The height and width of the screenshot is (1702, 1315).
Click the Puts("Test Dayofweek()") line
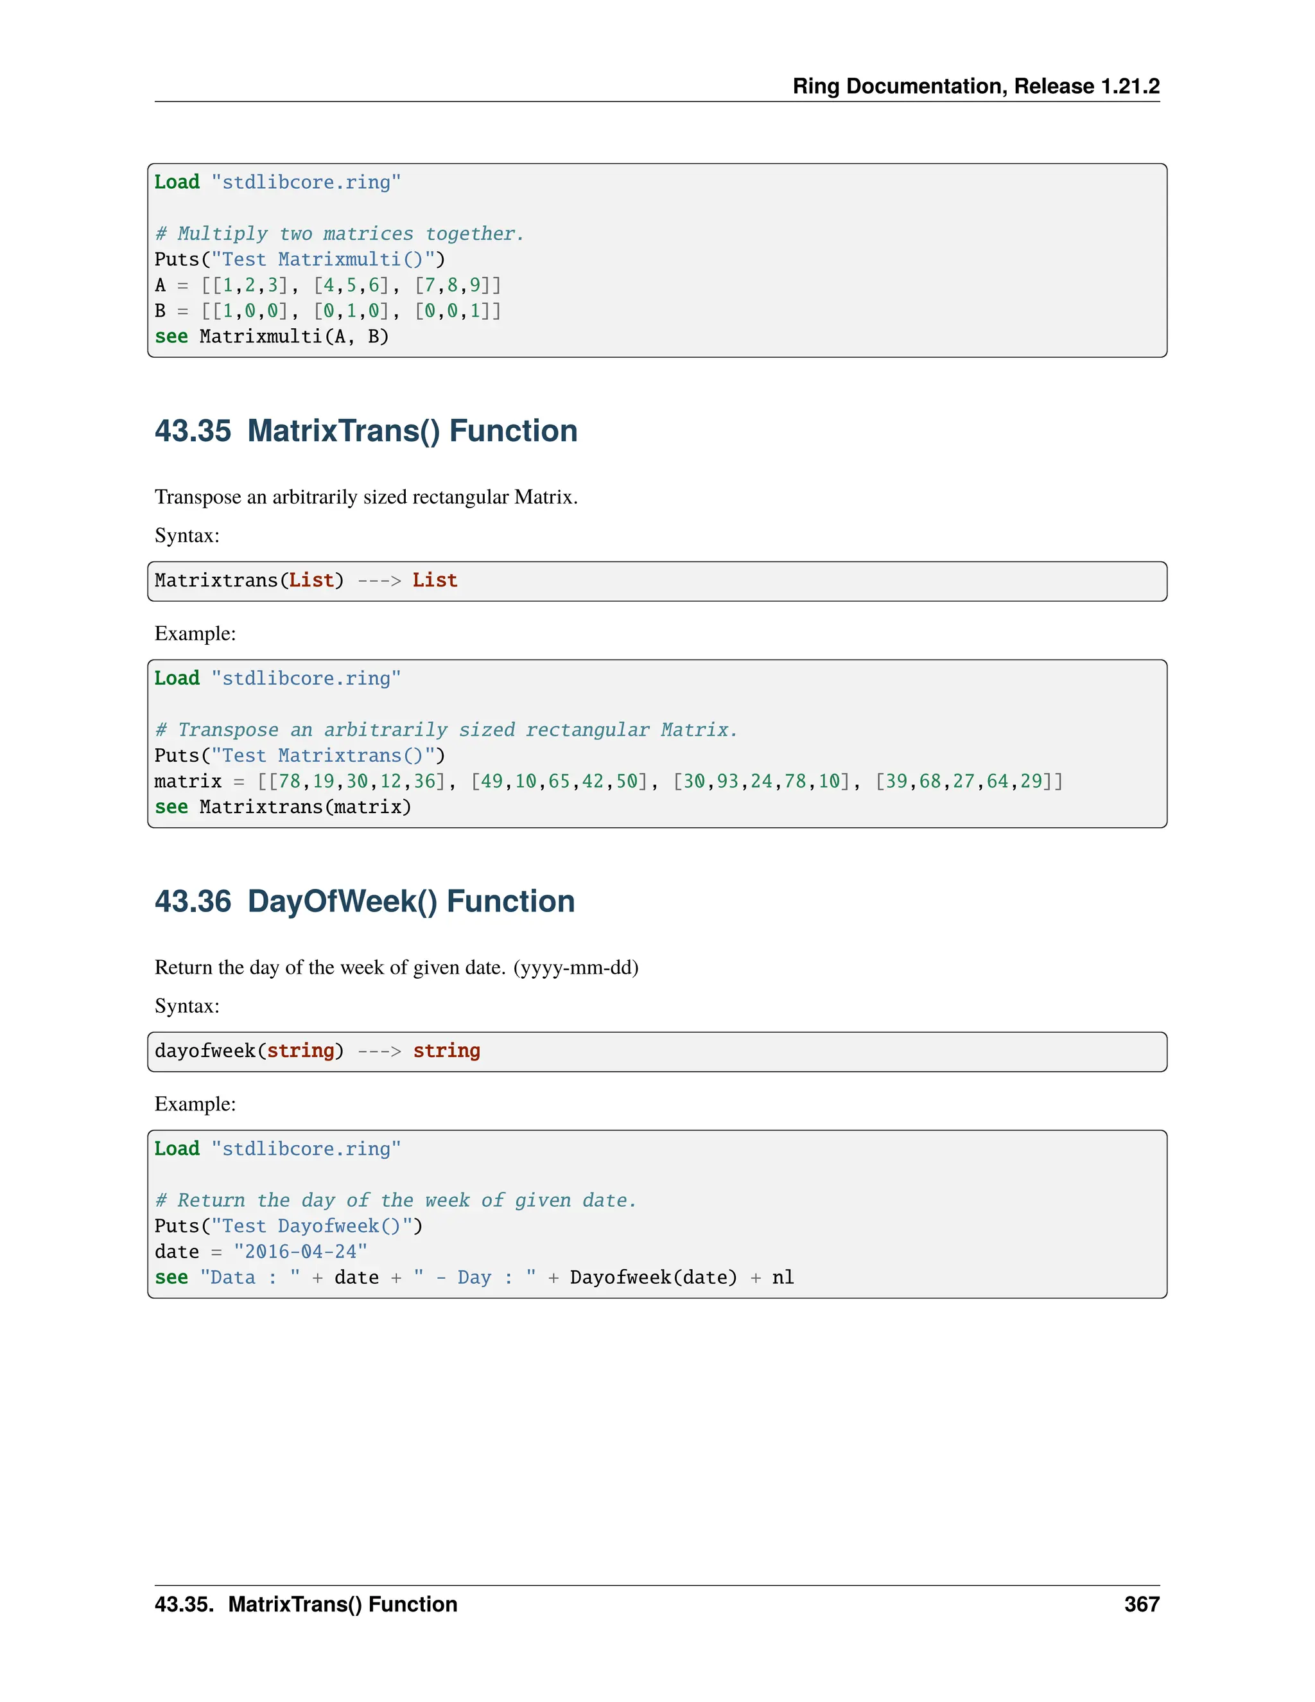click(x=288, y=1226)
